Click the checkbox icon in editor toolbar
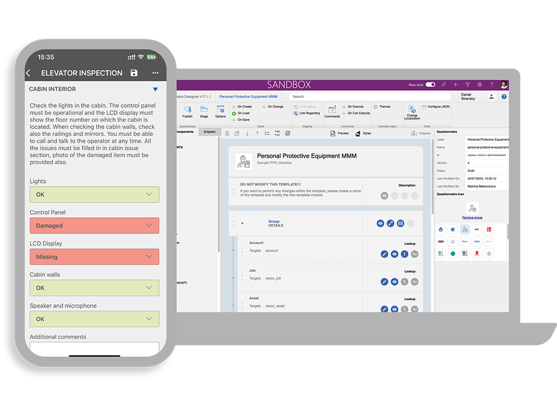 (x=288, y=134)
